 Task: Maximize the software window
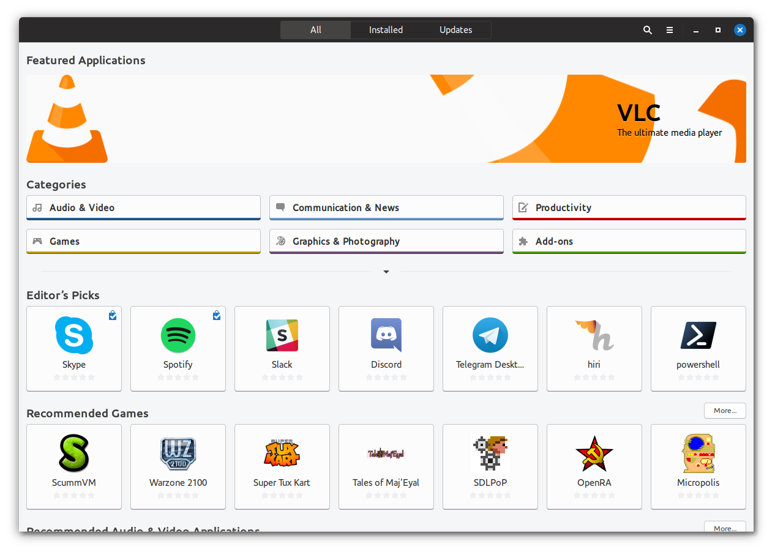tap(718, 30)
